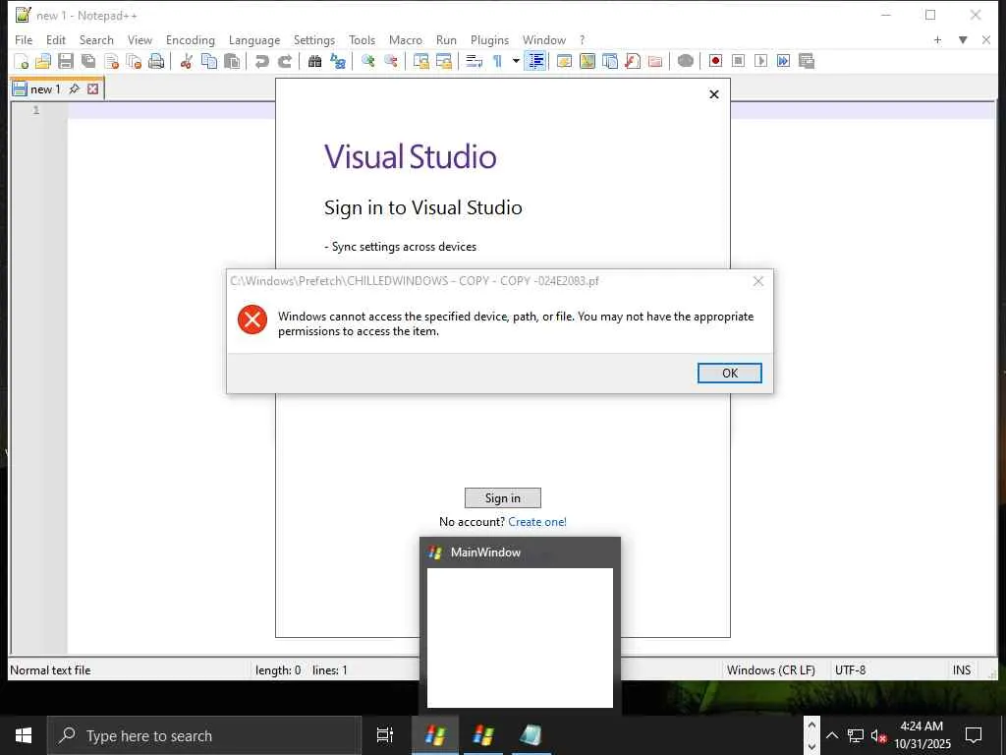Close the Visual Studio sign-in window
This screenshot has width=1006, height=755.
tap(714, 94)
